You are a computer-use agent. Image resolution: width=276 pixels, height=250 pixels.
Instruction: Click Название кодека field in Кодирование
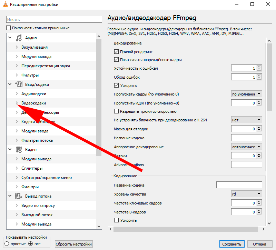pos(239,185)
